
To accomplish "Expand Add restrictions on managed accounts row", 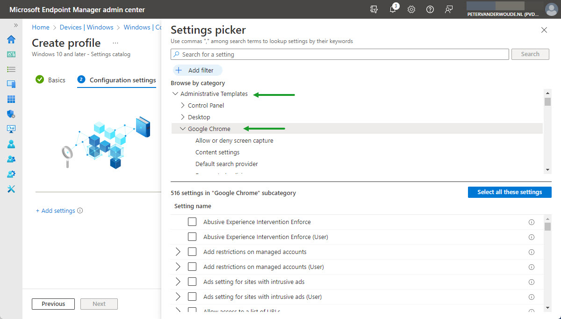I will pyautogui.click(x=178, y=252).
